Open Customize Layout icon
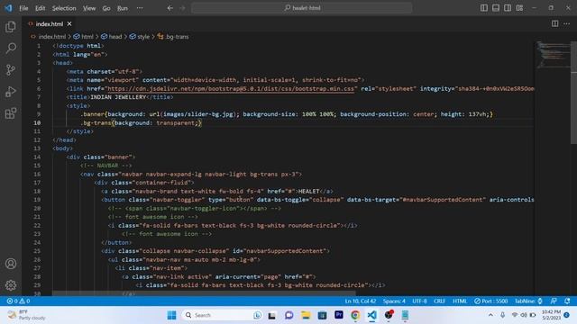This screenshot has height=324, width=577. (519, 8)
